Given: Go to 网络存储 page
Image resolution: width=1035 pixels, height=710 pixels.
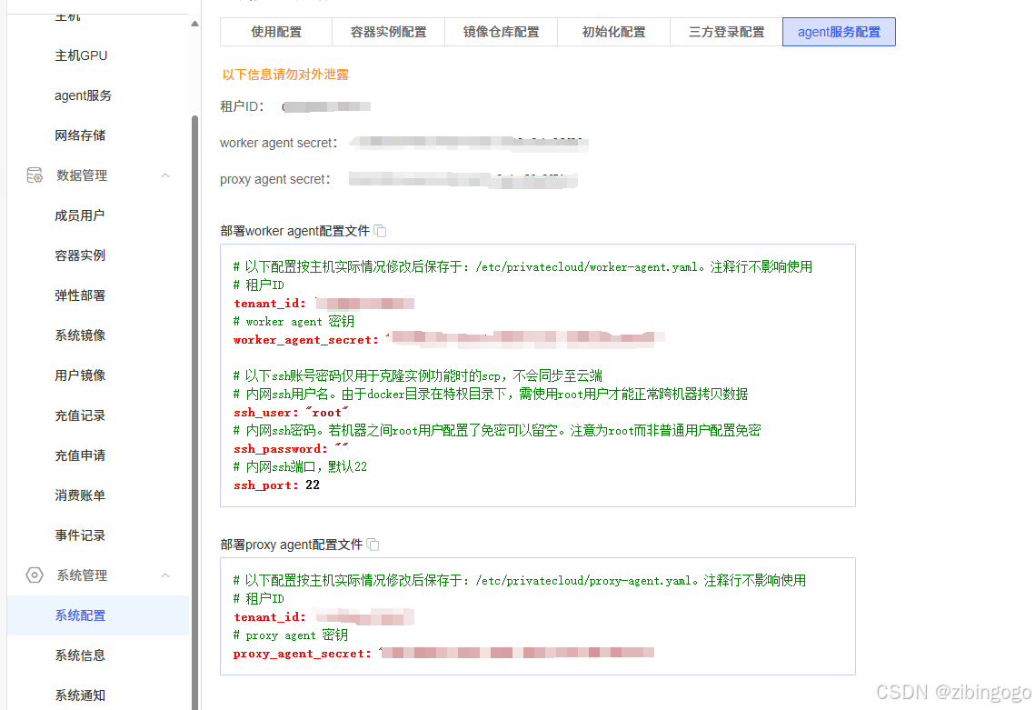Looking at the screenshot, I should pos(80,135).
